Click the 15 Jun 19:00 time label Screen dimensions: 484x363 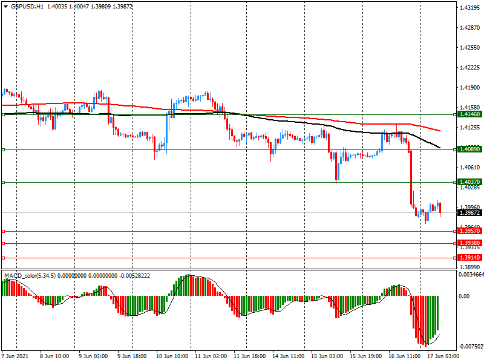366,356
